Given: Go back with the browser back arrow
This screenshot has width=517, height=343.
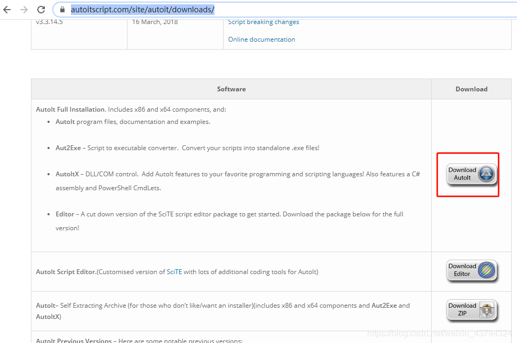Looking at the screenshot, I should coord(7,10).
